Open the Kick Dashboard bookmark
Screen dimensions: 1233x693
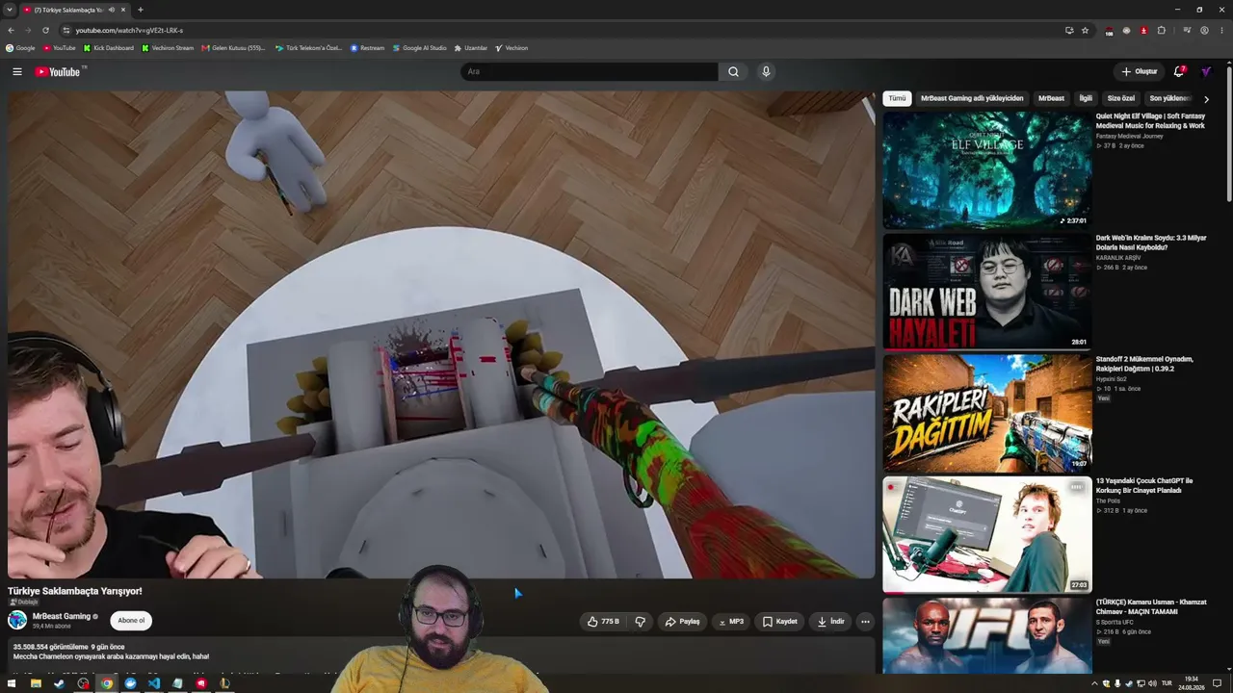(x=109, y=48)
